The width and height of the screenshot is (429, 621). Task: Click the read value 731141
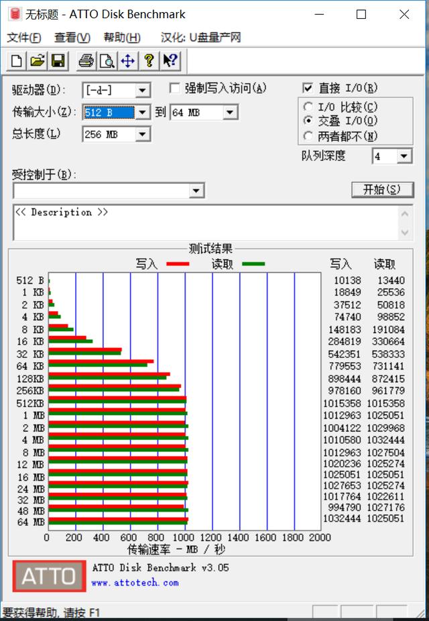(x=388, y=366)
